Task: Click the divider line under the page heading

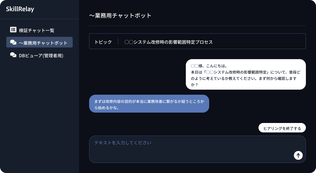Action: 197,25
